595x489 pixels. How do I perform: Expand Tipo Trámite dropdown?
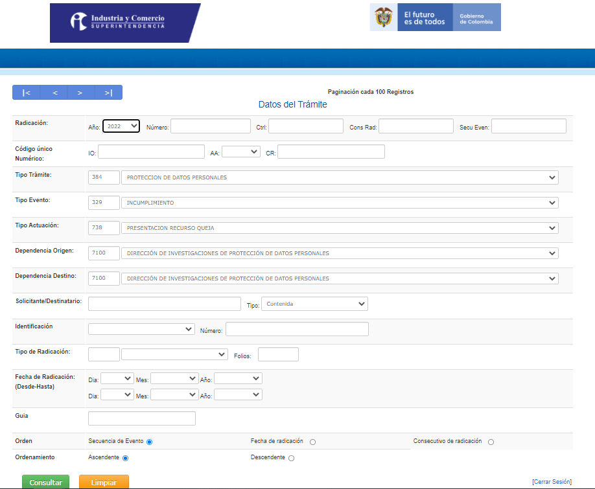pyautogui.click(x=340, y=177)
